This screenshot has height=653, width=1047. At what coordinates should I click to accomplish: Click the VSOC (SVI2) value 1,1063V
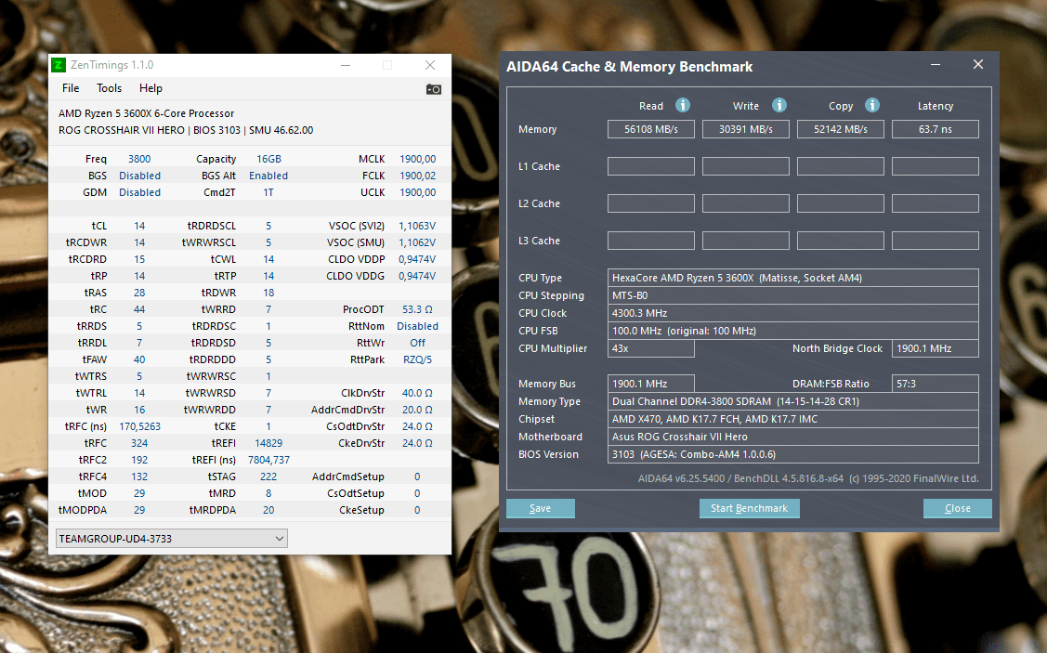click(417, 226)
